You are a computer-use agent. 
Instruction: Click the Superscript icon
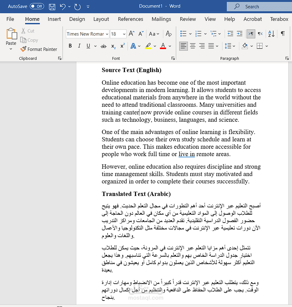122,46
